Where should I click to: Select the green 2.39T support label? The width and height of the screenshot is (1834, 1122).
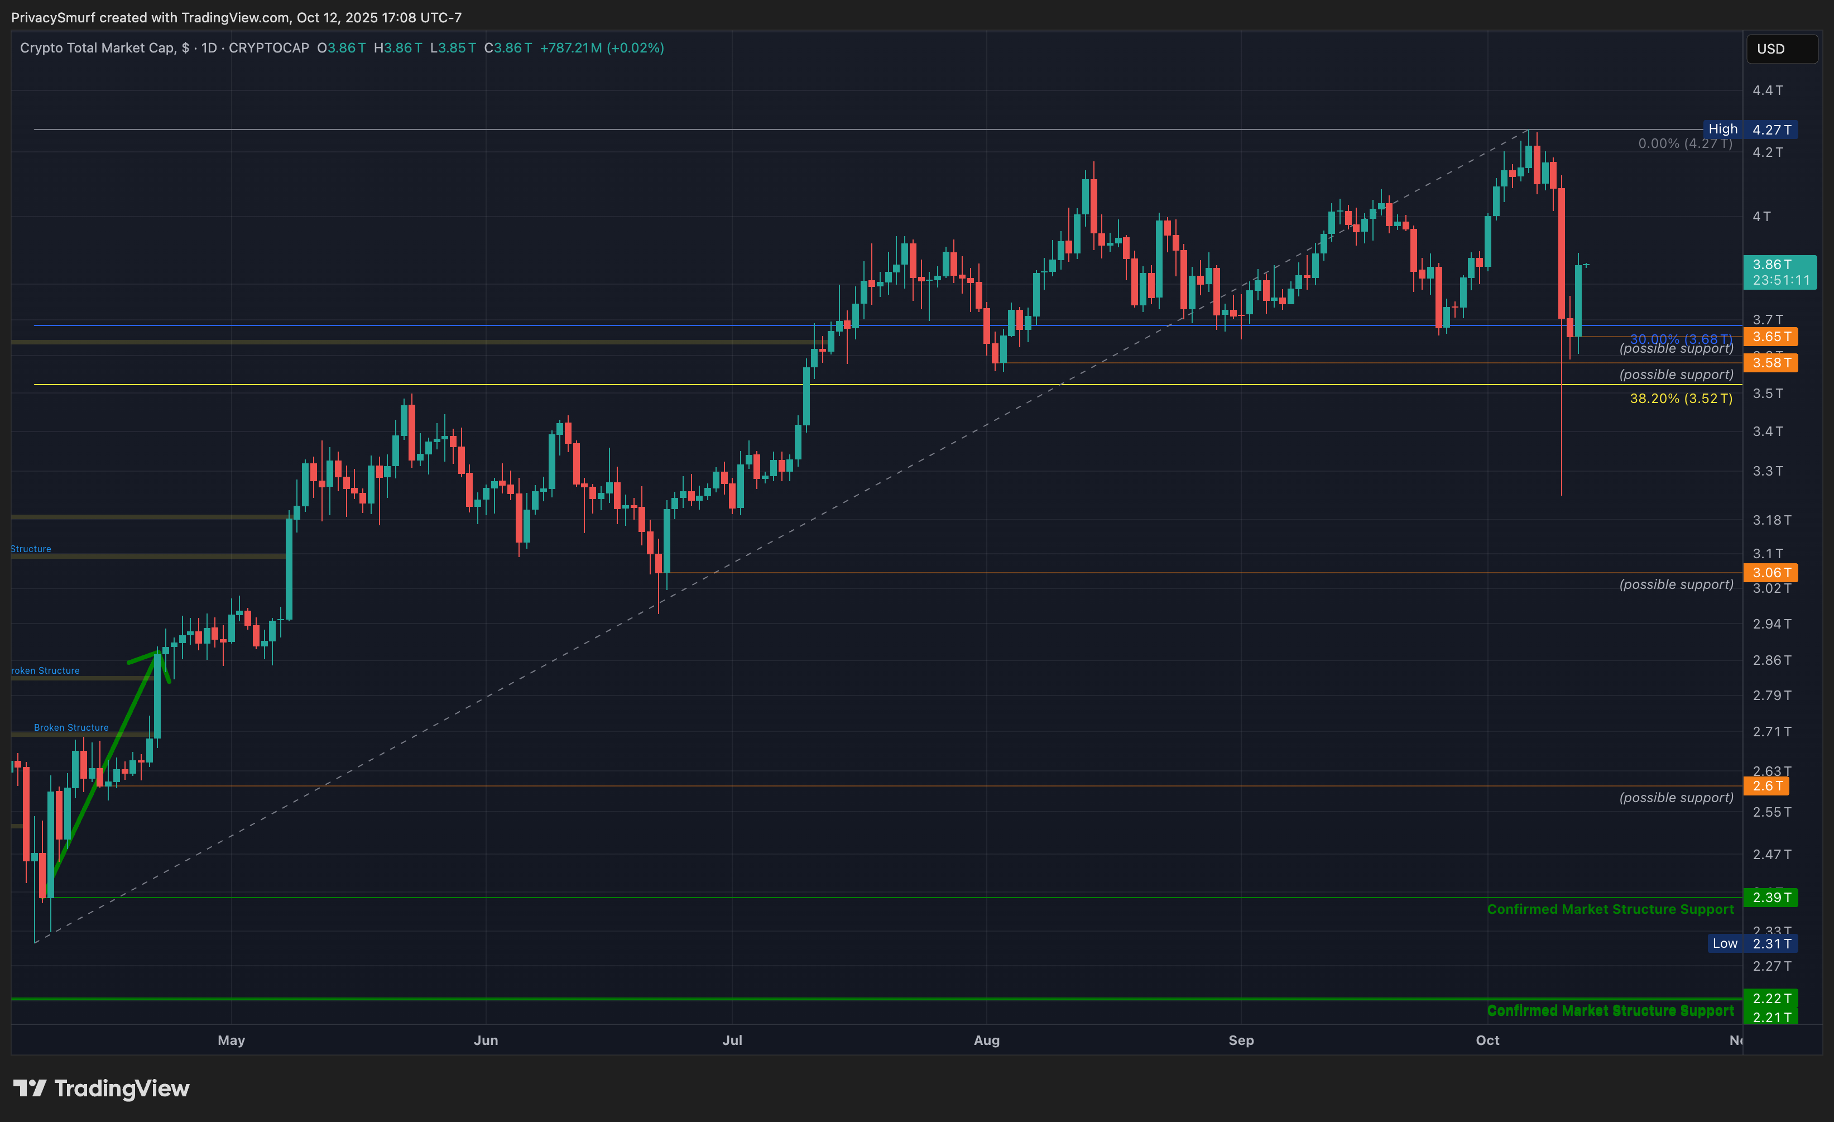(x=1770, y=897)
